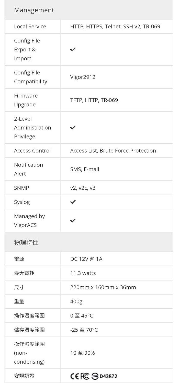Click the SNMP v2, v2c, v3 value
The width and height of the screenshot is (179, 383).
pyautogui.click(x=83, y=188)
